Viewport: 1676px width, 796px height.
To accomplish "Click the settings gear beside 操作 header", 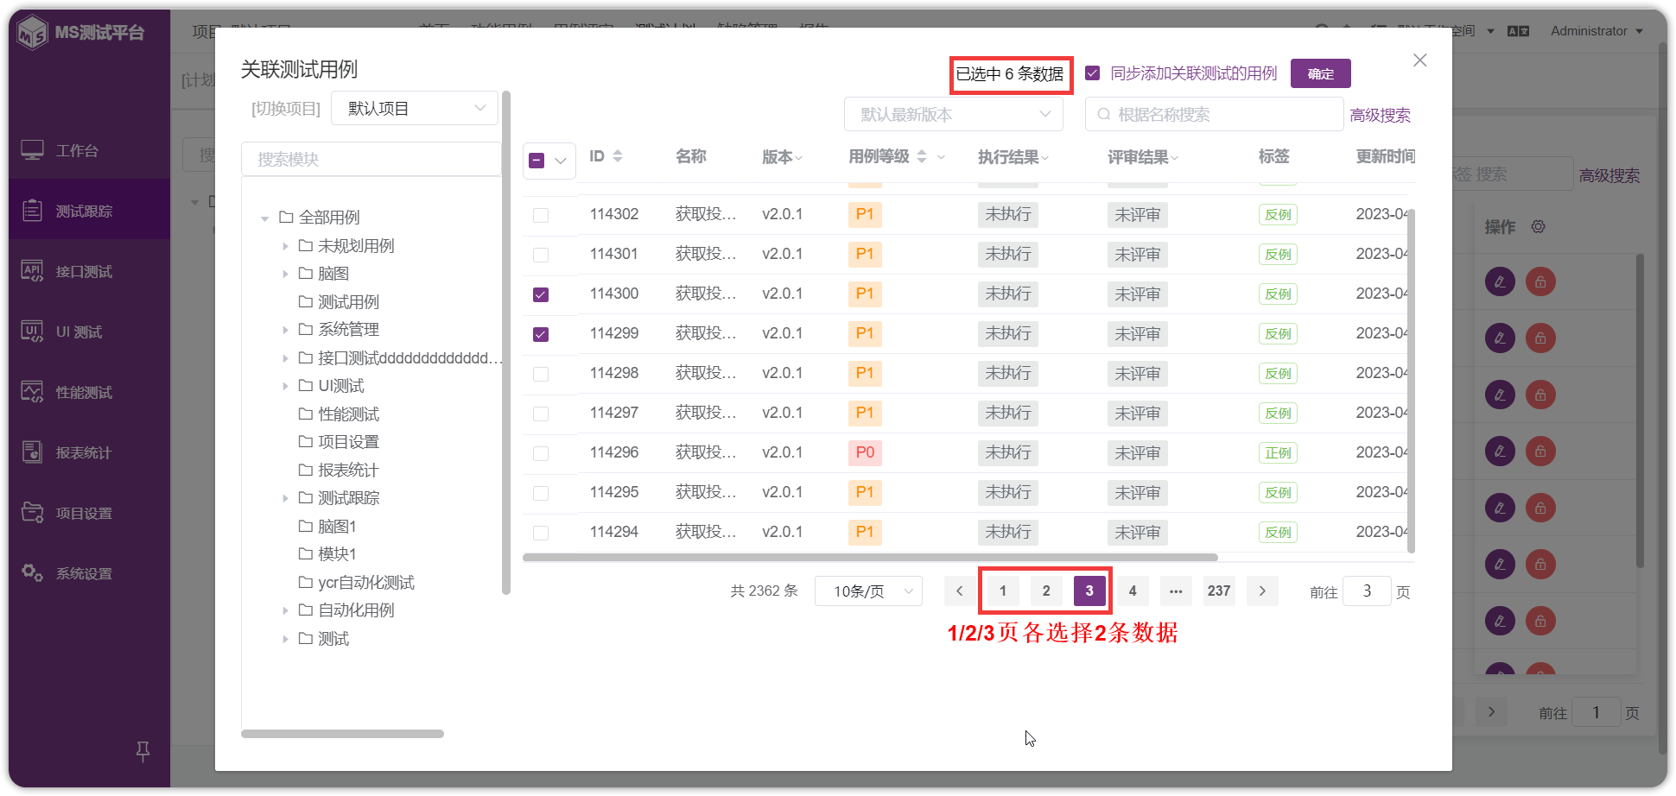I will (1538, 226).
